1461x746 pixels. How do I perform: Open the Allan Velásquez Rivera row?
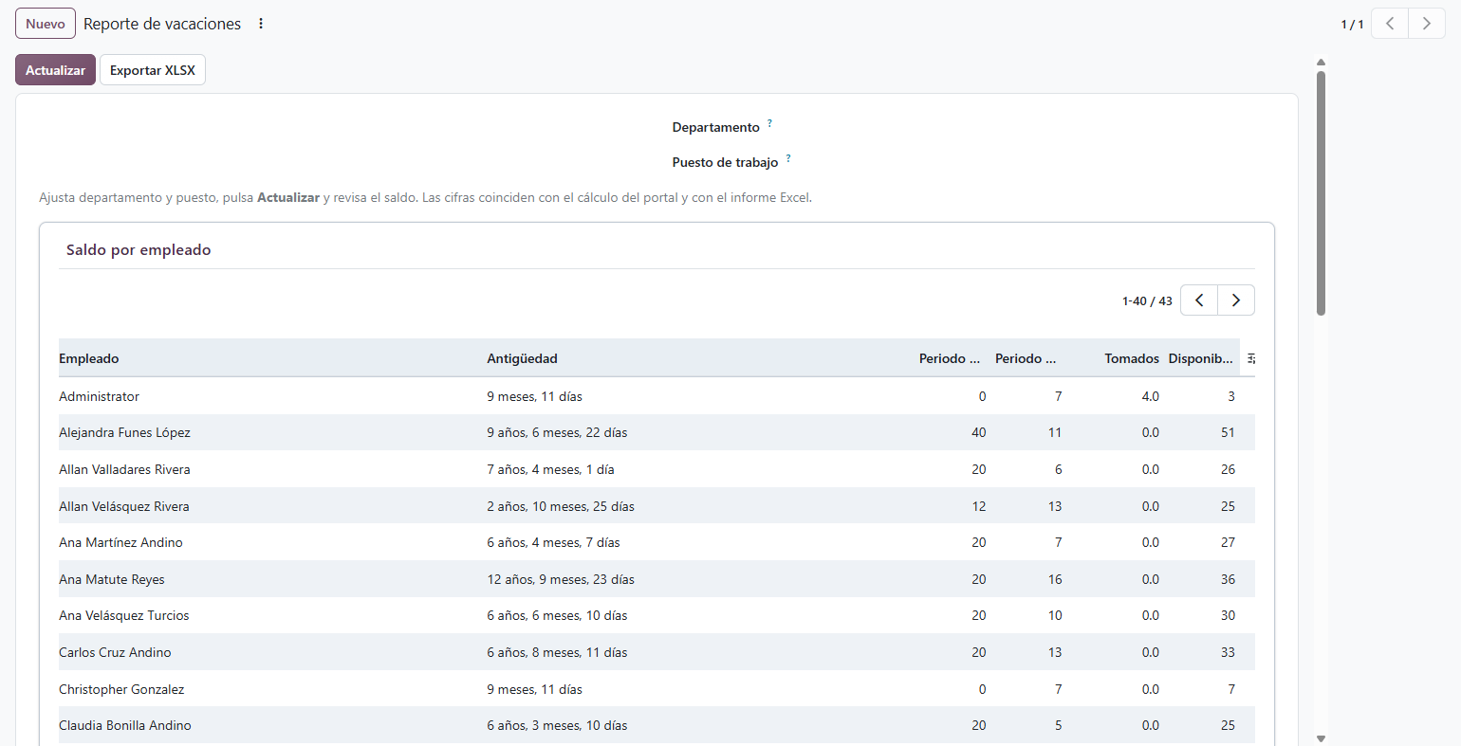[x=657, y=506]
